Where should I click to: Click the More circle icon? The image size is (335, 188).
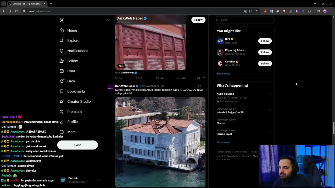click(x=62, y=132)
